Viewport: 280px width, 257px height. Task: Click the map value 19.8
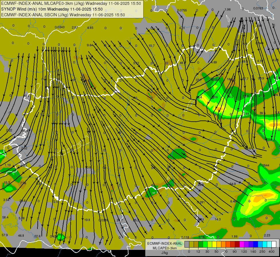coord(87,220)
